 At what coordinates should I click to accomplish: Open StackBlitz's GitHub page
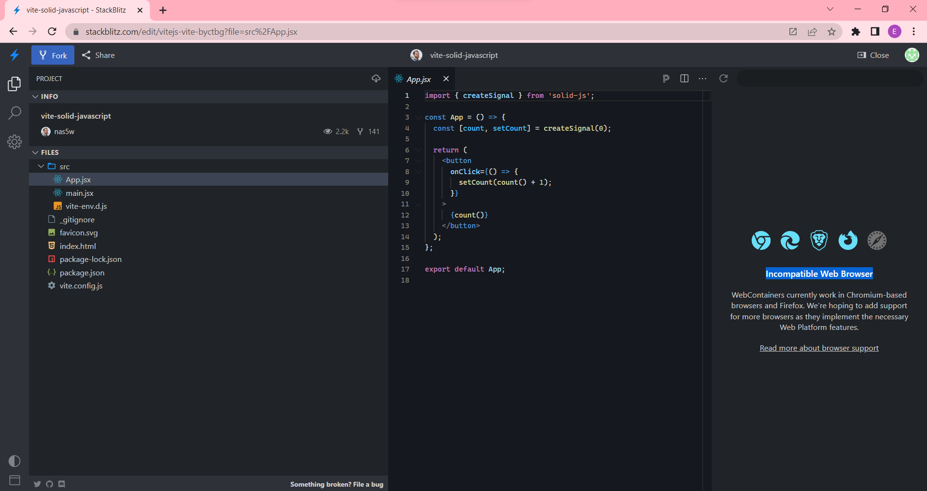(x=49, y=484)
